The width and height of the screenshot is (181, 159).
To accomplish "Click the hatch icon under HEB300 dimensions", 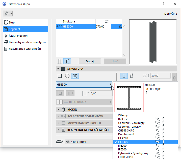I will [x=146, y=93].
